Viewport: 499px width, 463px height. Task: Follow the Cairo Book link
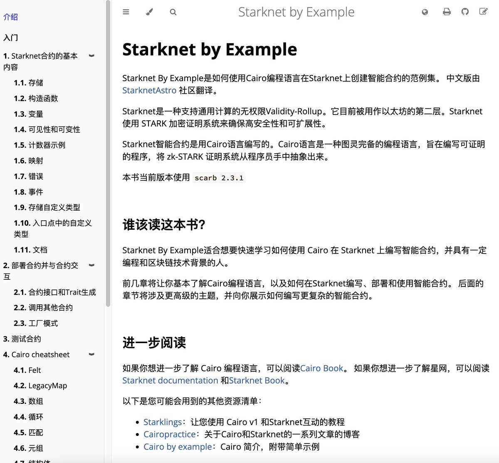click(322, 368)
